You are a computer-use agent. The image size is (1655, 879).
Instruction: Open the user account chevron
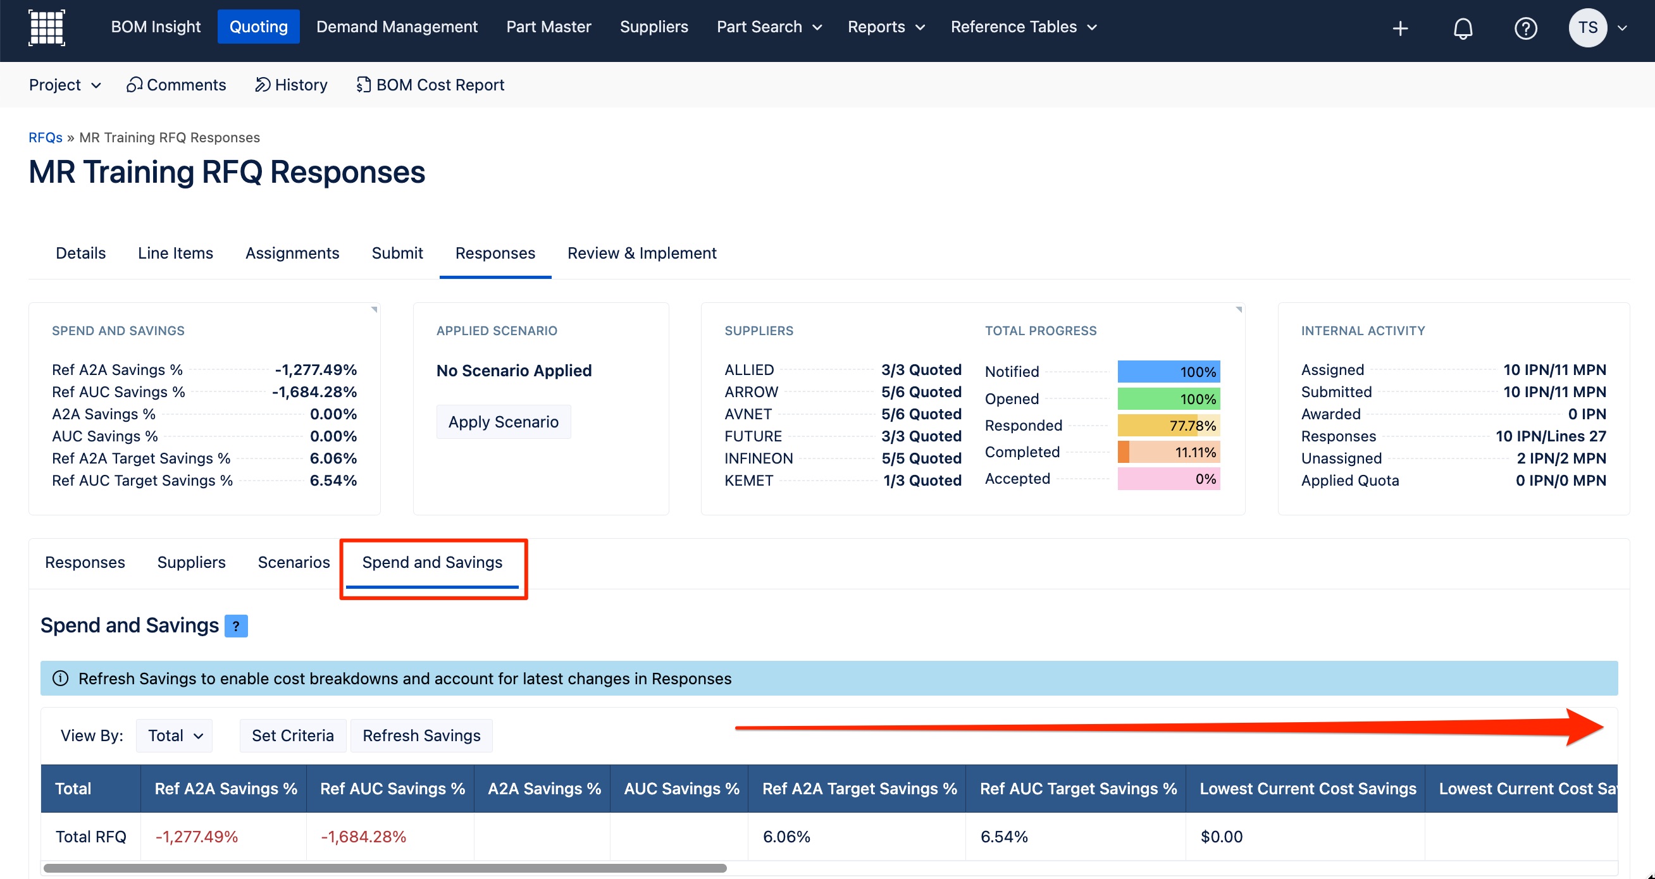[1622, 28]
